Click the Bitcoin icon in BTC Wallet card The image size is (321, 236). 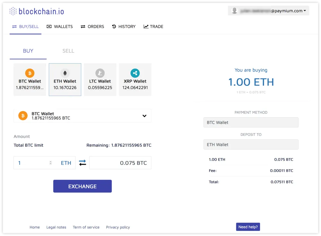30,73
